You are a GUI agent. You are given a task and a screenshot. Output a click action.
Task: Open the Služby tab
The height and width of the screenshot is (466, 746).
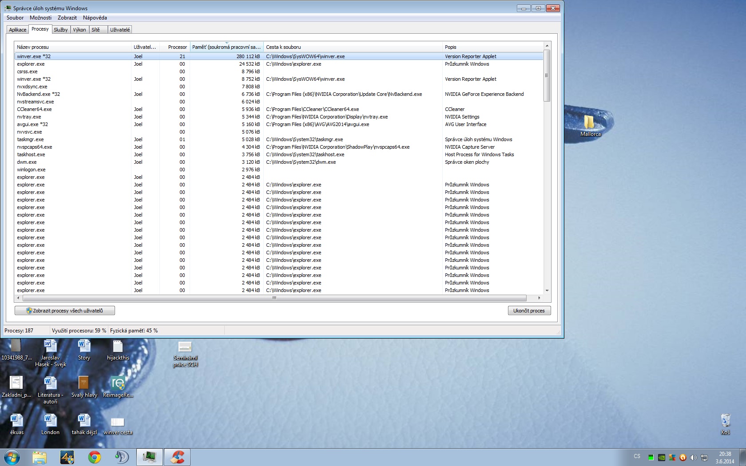61,30
